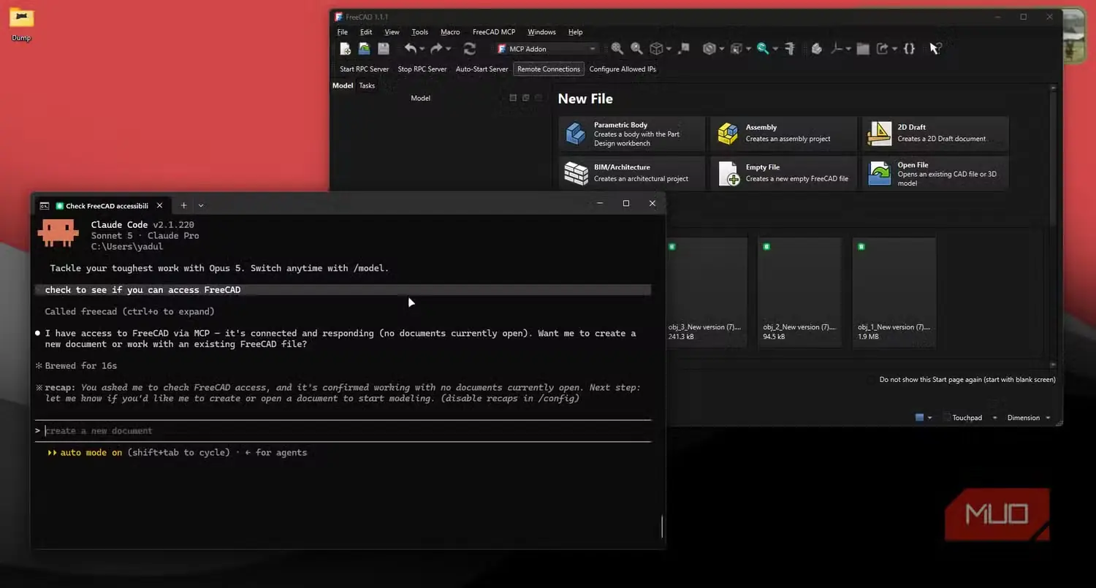Click the first Fit All magnifier icon

pos(617,49)
